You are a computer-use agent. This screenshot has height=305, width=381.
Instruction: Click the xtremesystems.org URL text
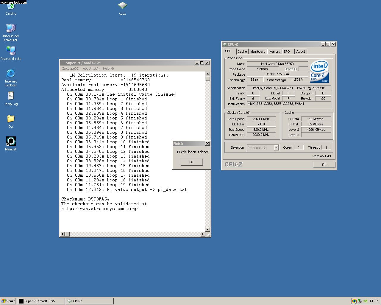100,208
